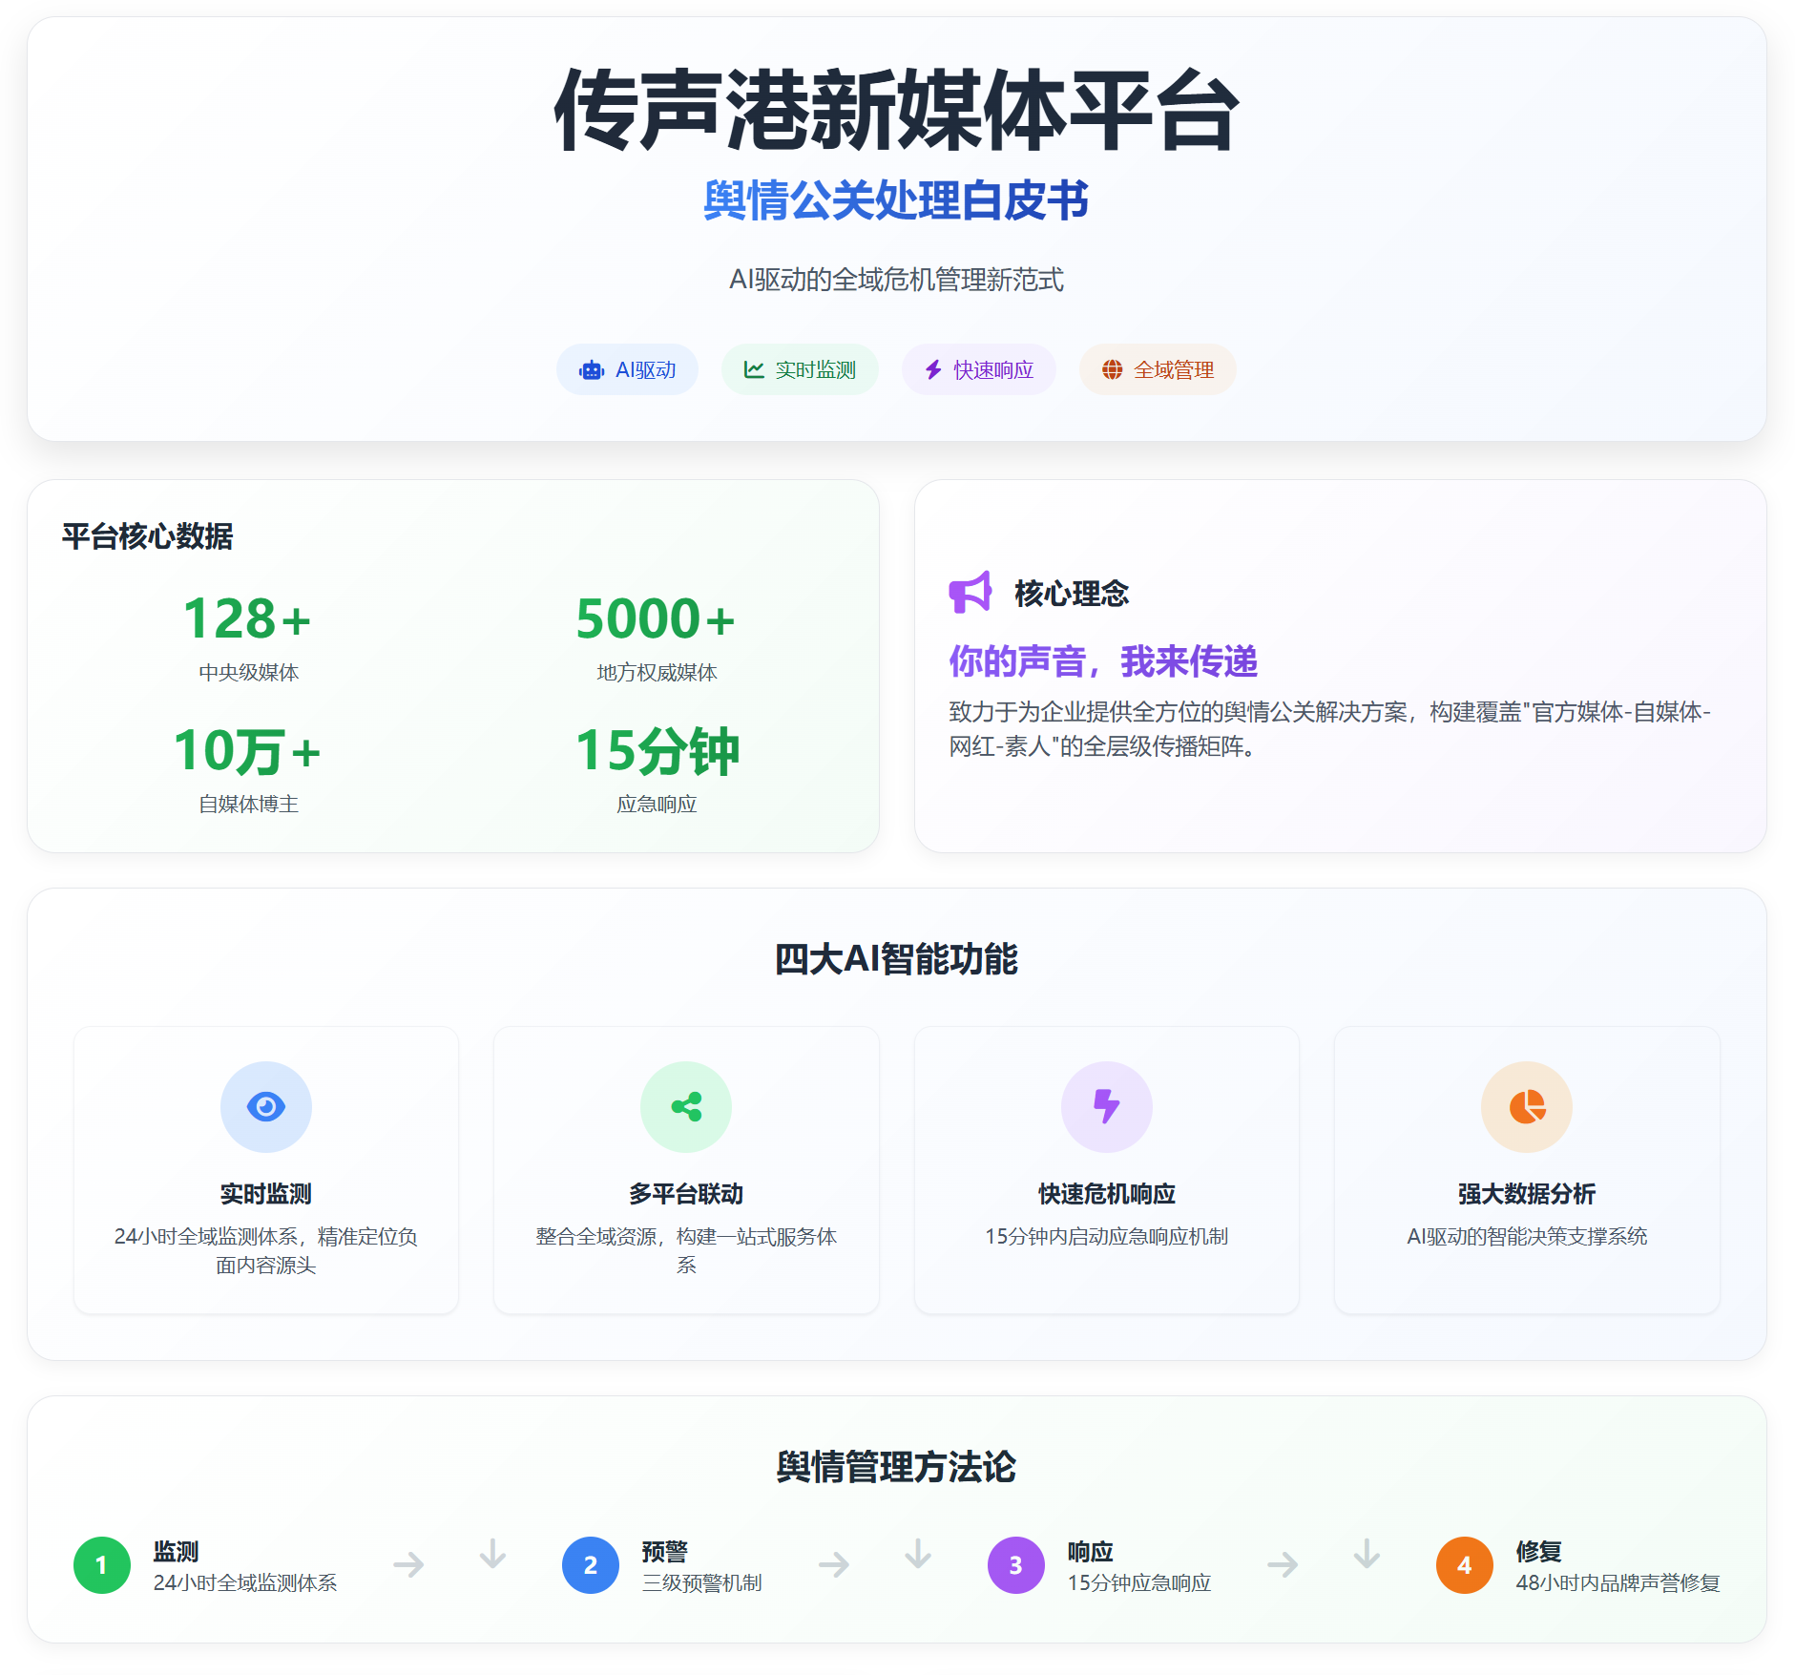Image resolution: width=1795 pixels, height=1675 pixels.
Task: Click the purple bolt icon above 快速危机响应
Action: (1107, 1107)
